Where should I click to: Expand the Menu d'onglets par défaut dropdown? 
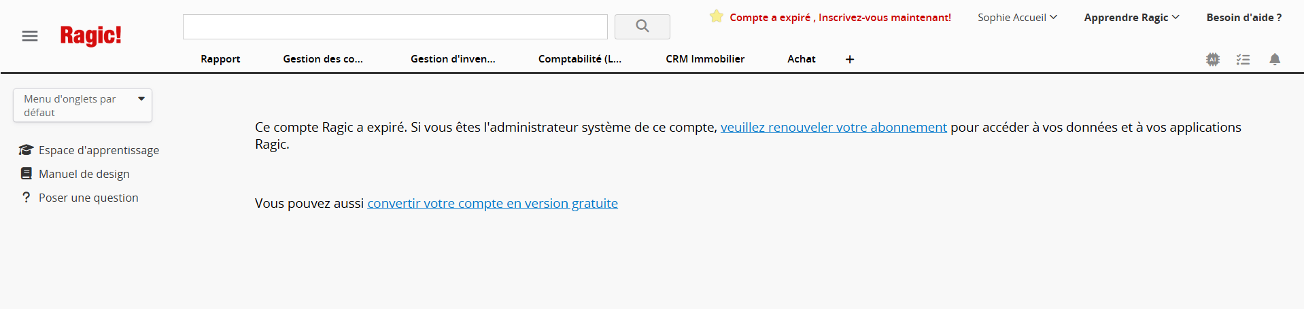tap(82, 105)
